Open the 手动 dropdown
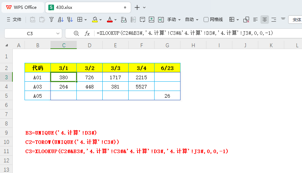This screenshot has height=173, width=302. [174, 20]
